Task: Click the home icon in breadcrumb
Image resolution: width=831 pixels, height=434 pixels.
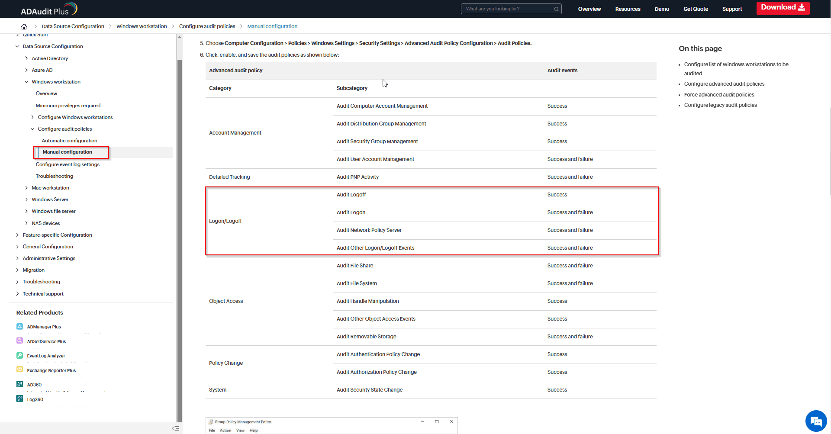Action: click(x=24, y=26)
